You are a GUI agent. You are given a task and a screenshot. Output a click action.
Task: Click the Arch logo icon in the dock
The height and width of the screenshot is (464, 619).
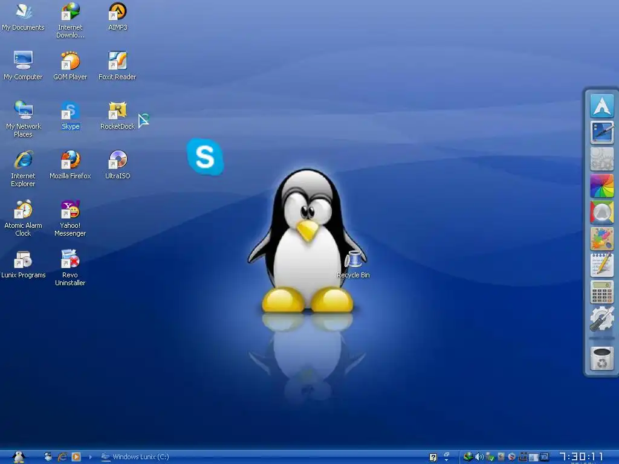click(x=601, y=106)
